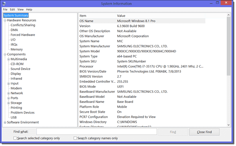This screenshot has height=146, width=236.
Task: Click the Find button
Action: pyautogui.click(x=173, y=132)
